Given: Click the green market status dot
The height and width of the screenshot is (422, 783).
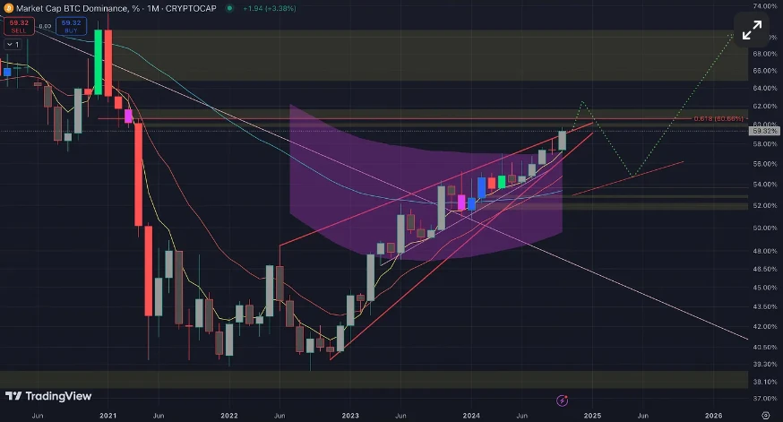Looking at the screenshot, I should pyautogui.click(x=229, y=8).
